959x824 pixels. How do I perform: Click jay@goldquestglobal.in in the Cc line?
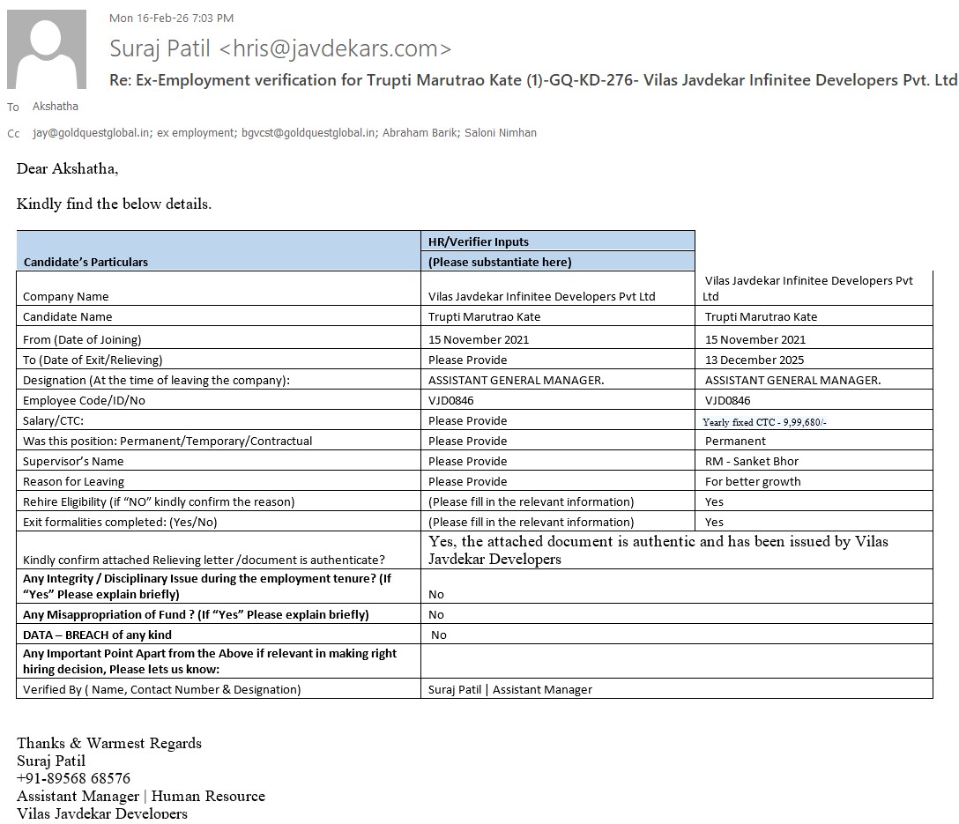[92, 133]
